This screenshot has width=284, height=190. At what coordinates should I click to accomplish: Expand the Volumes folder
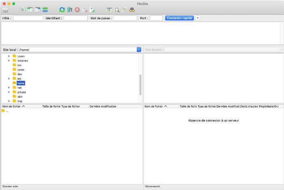pyautogui.click(x=9, y=61)
